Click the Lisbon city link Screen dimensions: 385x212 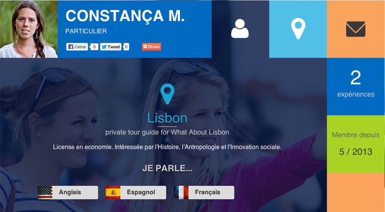point(167,118)
